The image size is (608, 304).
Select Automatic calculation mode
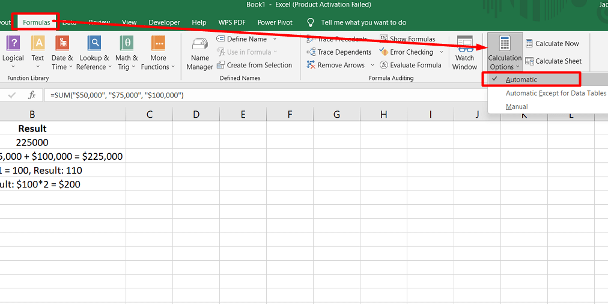point(521,79)
